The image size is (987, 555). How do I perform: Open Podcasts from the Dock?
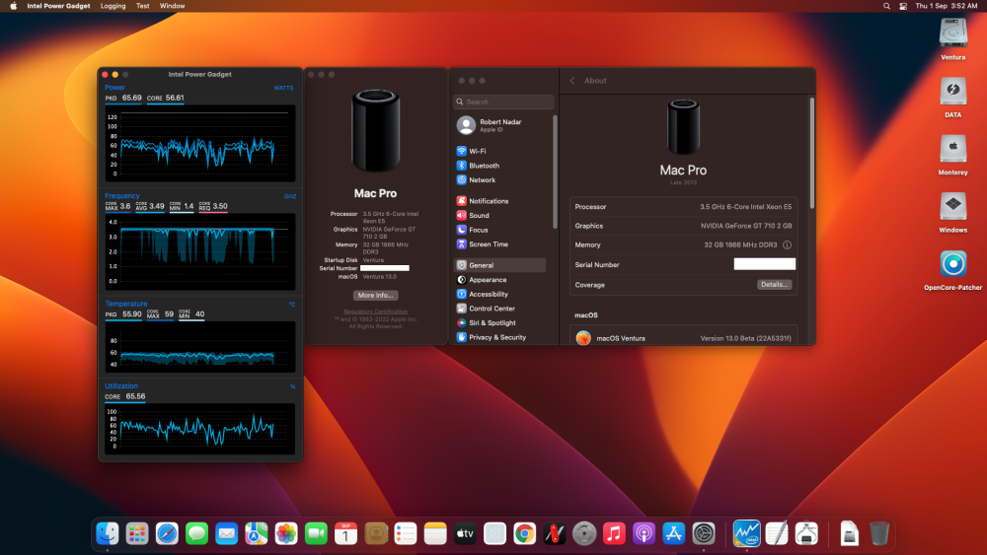pos(644,533)
